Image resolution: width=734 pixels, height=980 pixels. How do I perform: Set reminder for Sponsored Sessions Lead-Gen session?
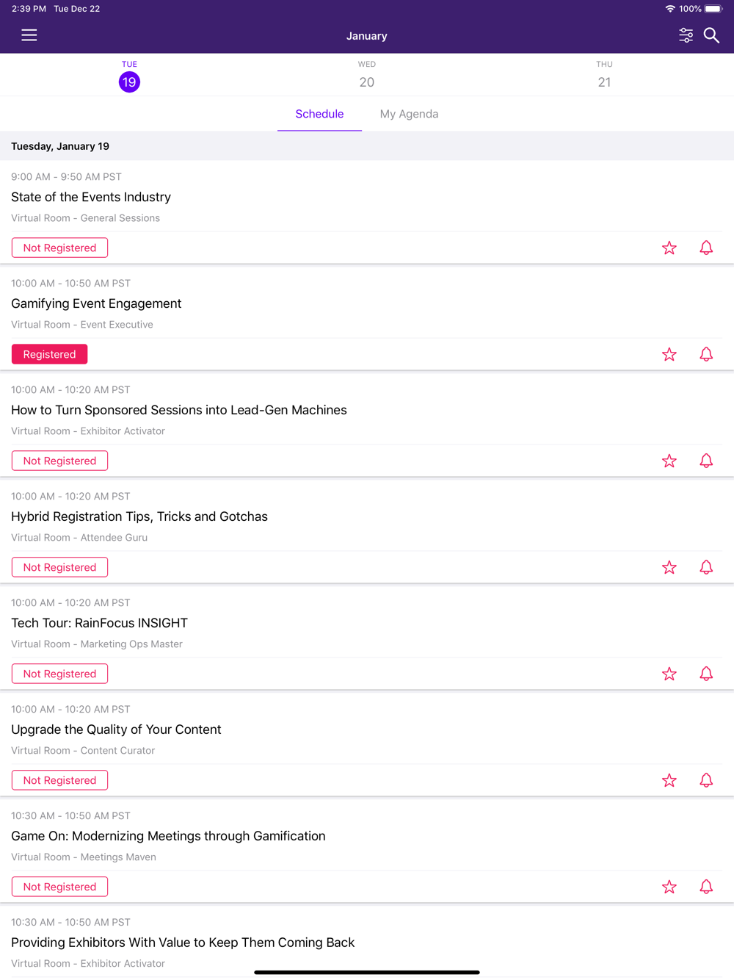706,461
